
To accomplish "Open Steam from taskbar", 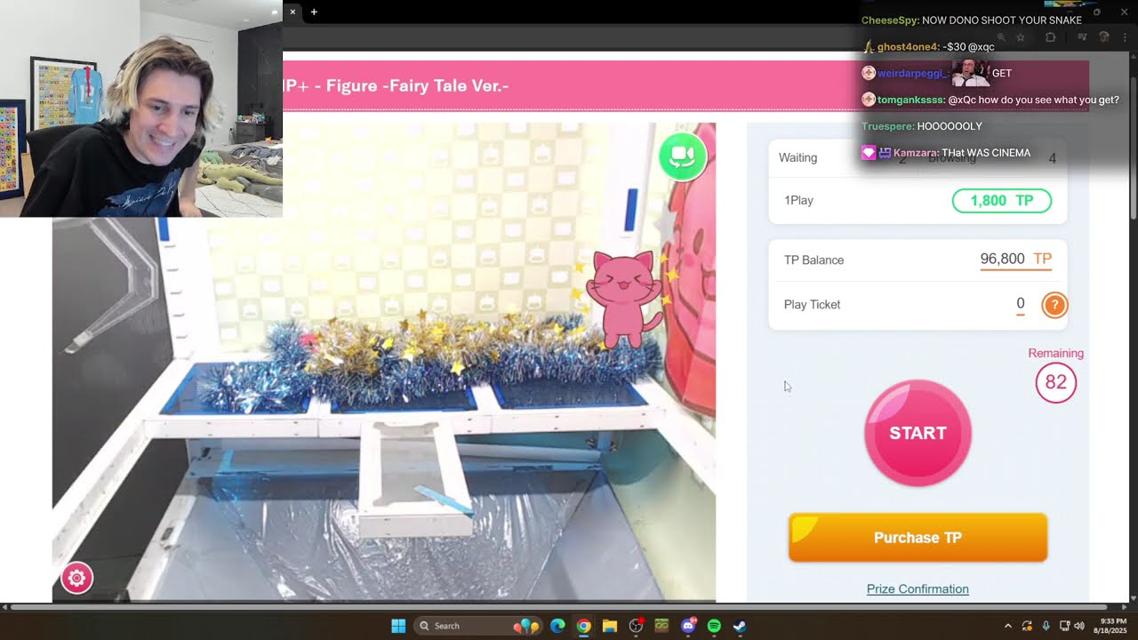I will point(740,626).
